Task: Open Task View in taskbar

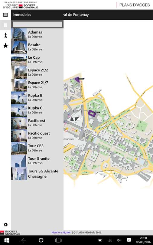Action: point(58,240)
